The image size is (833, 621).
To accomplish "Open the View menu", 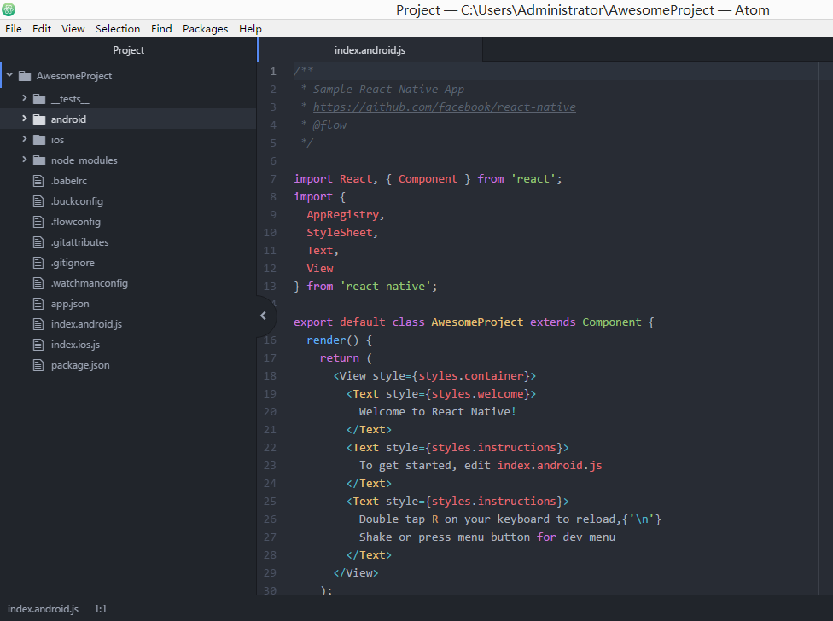I will 73,29.
